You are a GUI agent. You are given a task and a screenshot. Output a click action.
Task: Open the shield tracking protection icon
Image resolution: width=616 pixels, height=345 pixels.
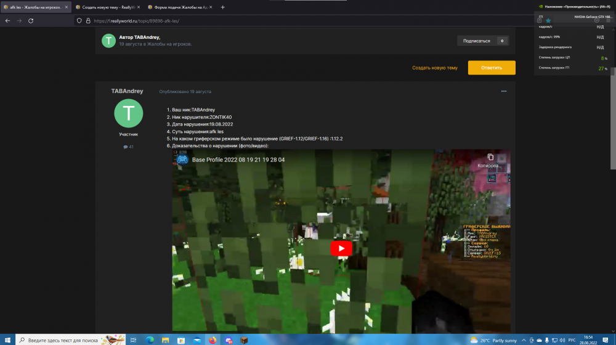[x=79, y=21]
